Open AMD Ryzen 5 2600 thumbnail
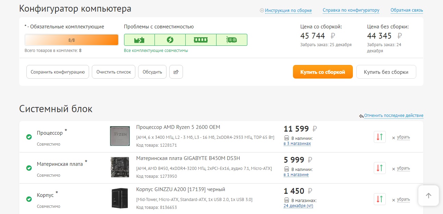 (x=120, y=136)
